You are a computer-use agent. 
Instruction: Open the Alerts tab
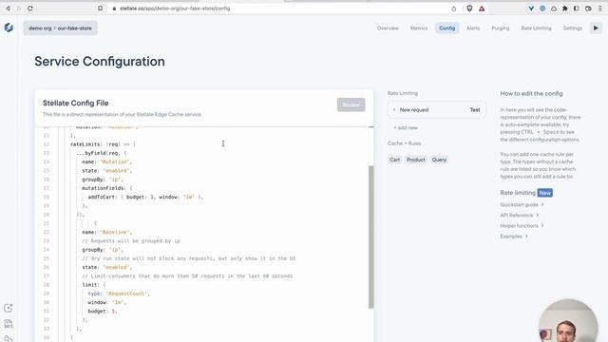tap(473, 28)
